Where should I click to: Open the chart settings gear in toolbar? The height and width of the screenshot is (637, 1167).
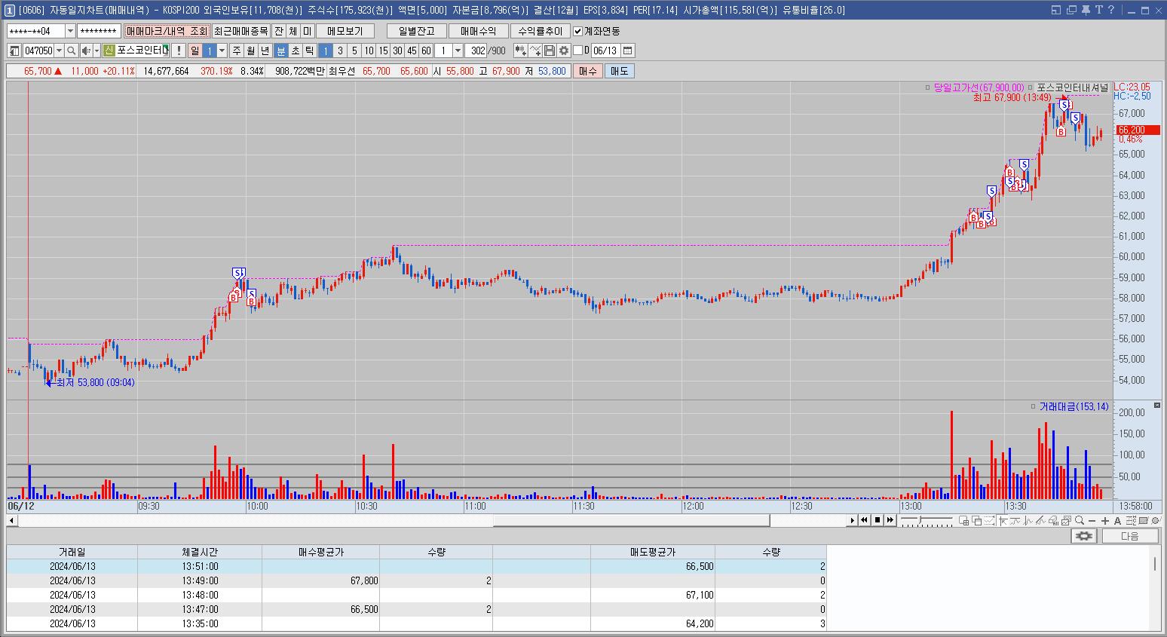(564, 51)
